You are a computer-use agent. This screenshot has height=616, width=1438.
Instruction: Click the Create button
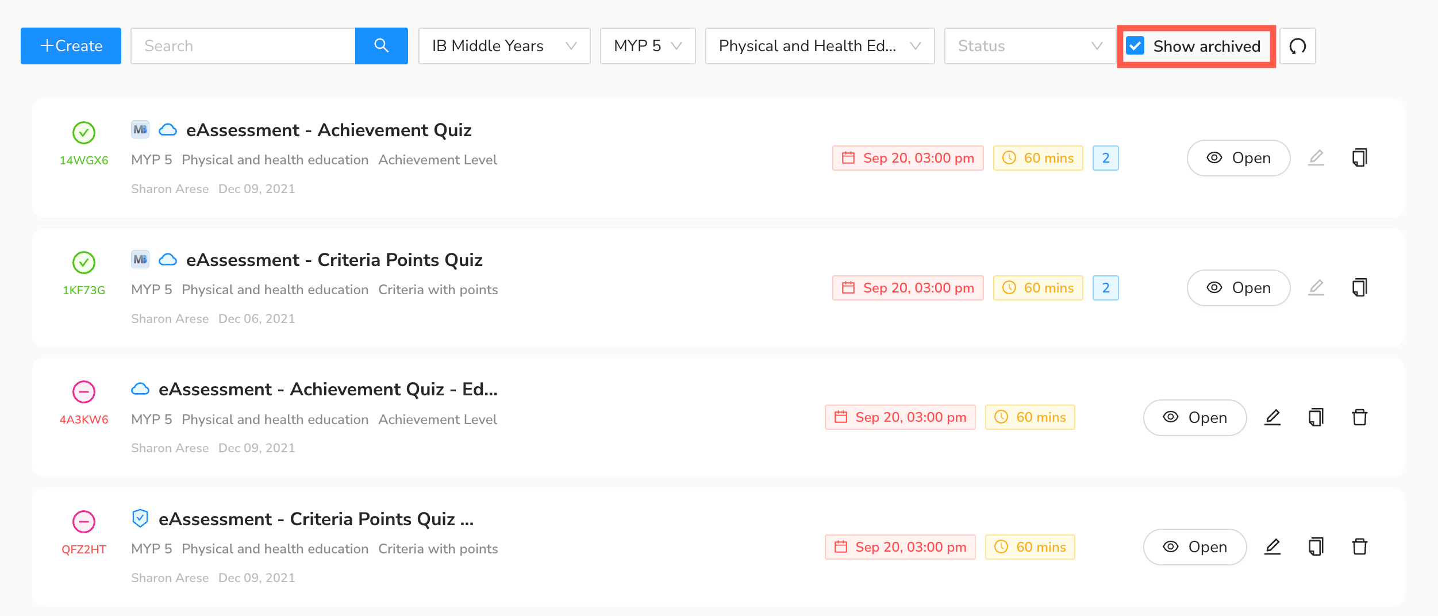(x=70, y=45)
